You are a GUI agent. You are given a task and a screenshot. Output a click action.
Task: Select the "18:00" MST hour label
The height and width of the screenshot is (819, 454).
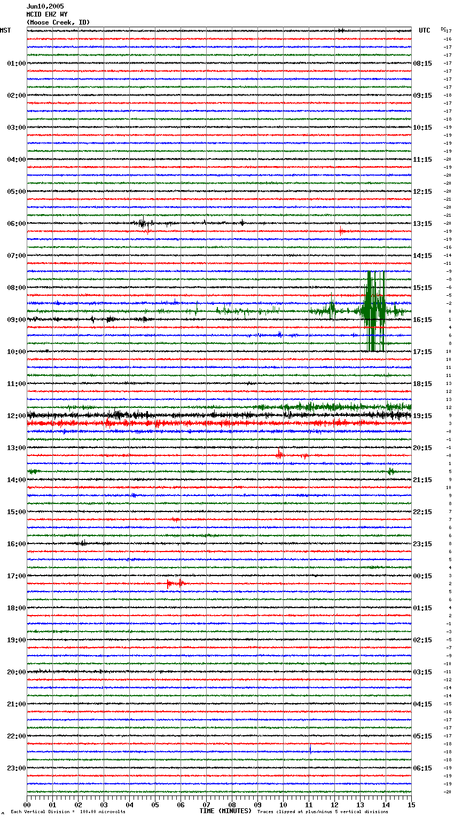(x=16, y=608)
